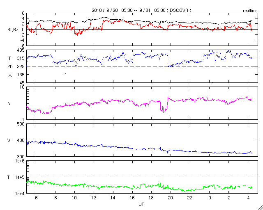The image size is (263, 210).
Task: Click the '405' tick on the Phi axis
Action: coord(21,50)
